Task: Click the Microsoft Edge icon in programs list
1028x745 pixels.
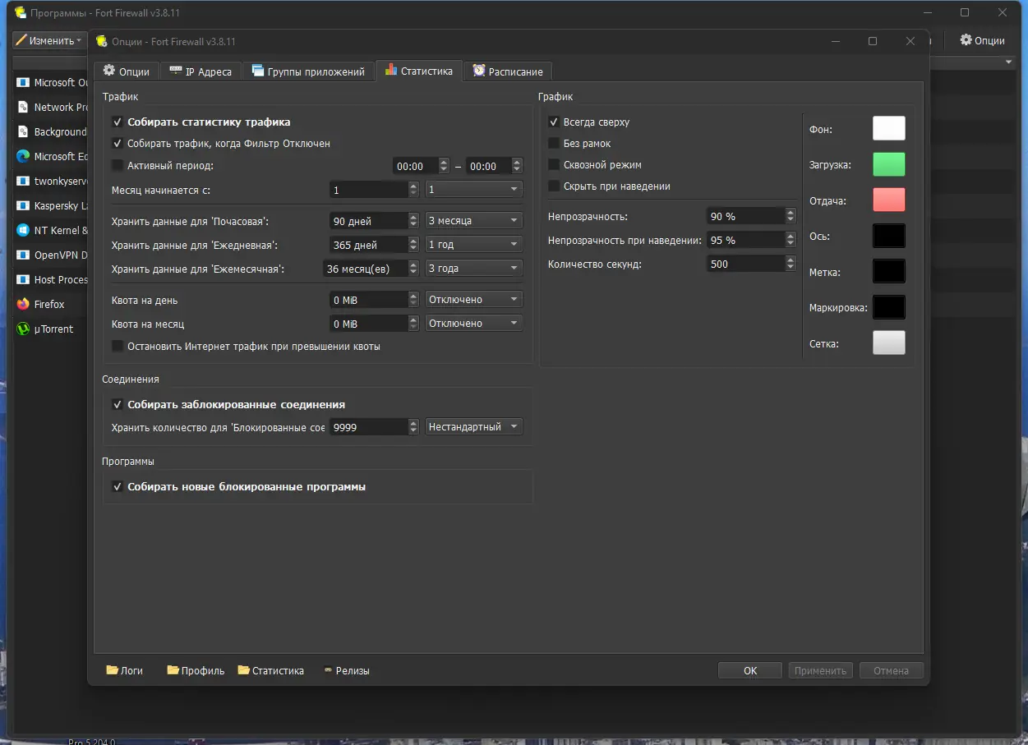Action: click(x=23, y=157)
